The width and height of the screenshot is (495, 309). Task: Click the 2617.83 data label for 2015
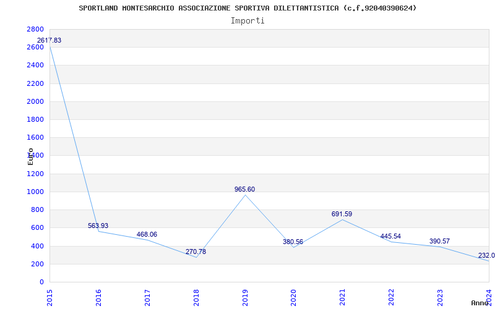(49, 40)
